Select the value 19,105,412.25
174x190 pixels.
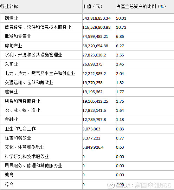[95, 101]
